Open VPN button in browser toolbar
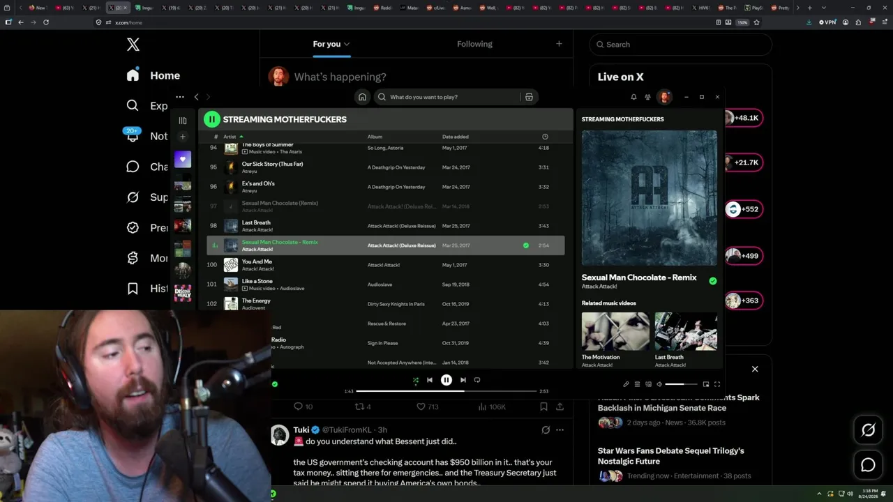 coord(828,22)
